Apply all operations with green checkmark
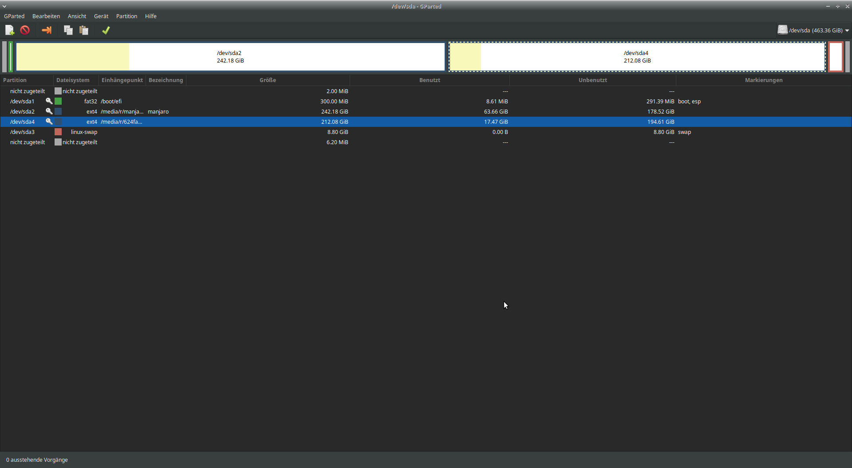Image resolution: width=852 pixels, height=468 pixels. 106,30
